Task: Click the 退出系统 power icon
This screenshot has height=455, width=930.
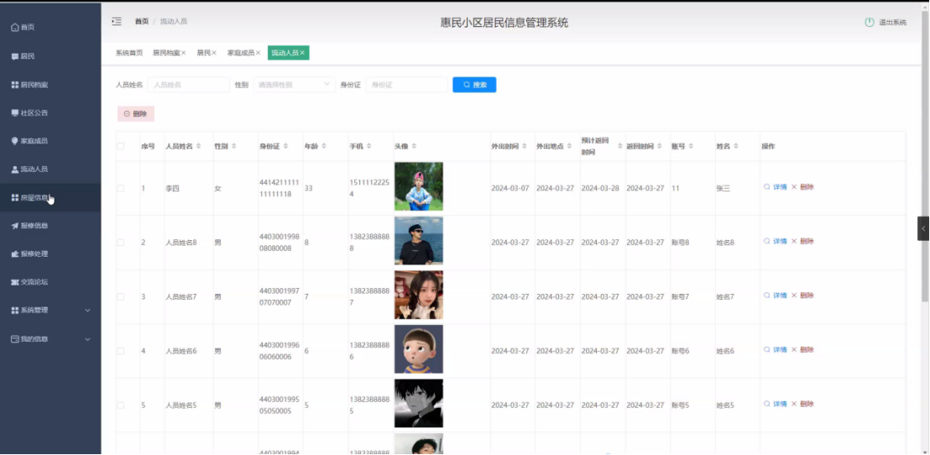Action: [870, 23]
